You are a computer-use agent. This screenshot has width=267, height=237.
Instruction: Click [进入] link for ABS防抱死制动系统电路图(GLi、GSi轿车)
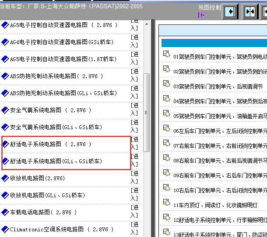coord(134,92)
